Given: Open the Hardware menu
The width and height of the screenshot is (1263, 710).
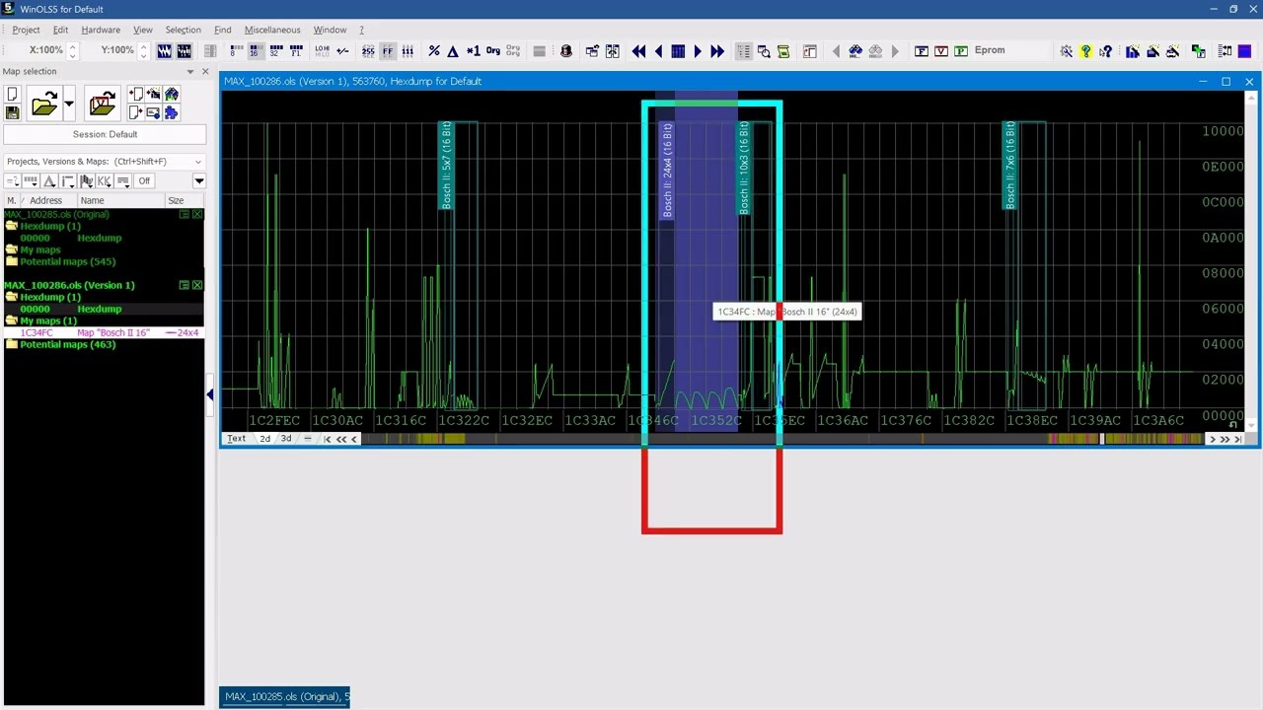Looking at the screenshot, I should (x=101, y=30).
